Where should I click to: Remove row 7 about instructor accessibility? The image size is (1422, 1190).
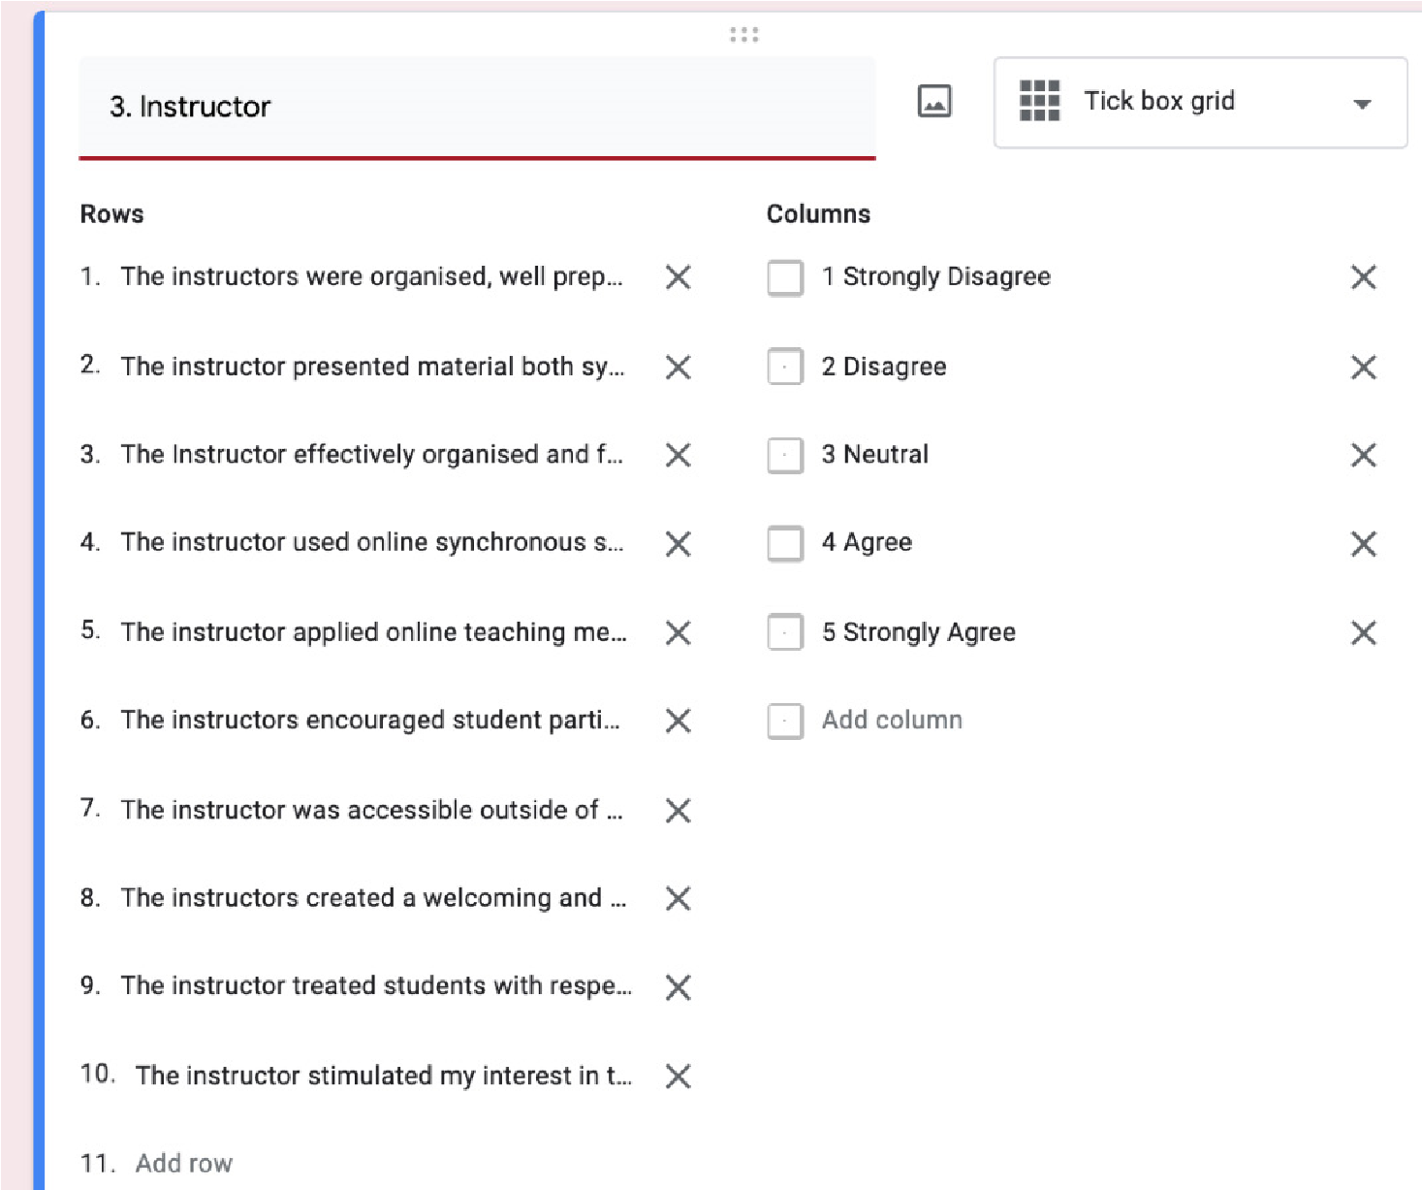pos(679,811)
